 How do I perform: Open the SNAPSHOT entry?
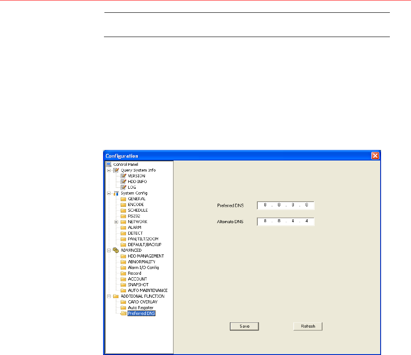click(x=138, y=285)
